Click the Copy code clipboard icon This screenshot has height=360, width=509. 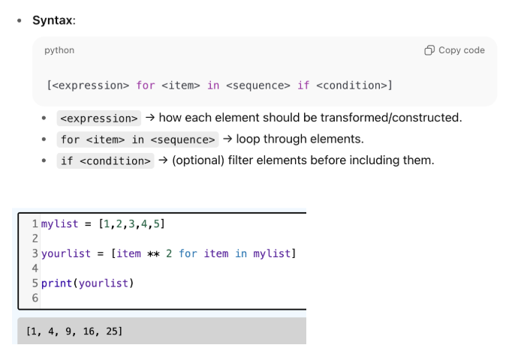point(429,50)
